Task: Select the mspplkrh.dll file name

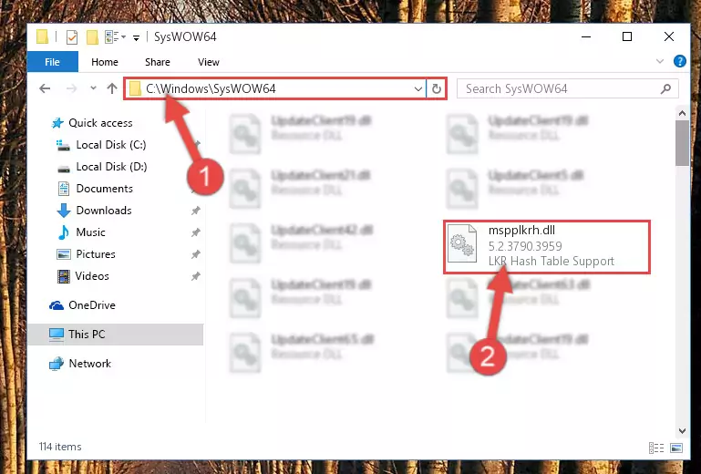Action: coord(521,230)
